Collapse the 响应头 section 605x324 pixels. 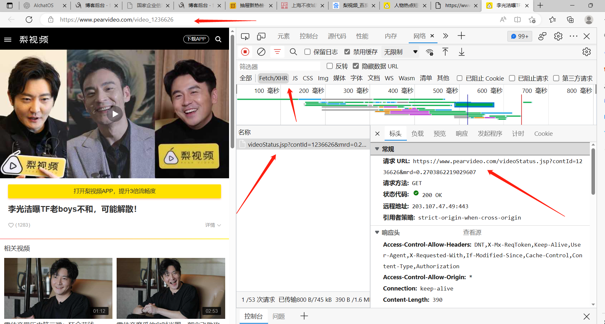[x=377, y=232]
